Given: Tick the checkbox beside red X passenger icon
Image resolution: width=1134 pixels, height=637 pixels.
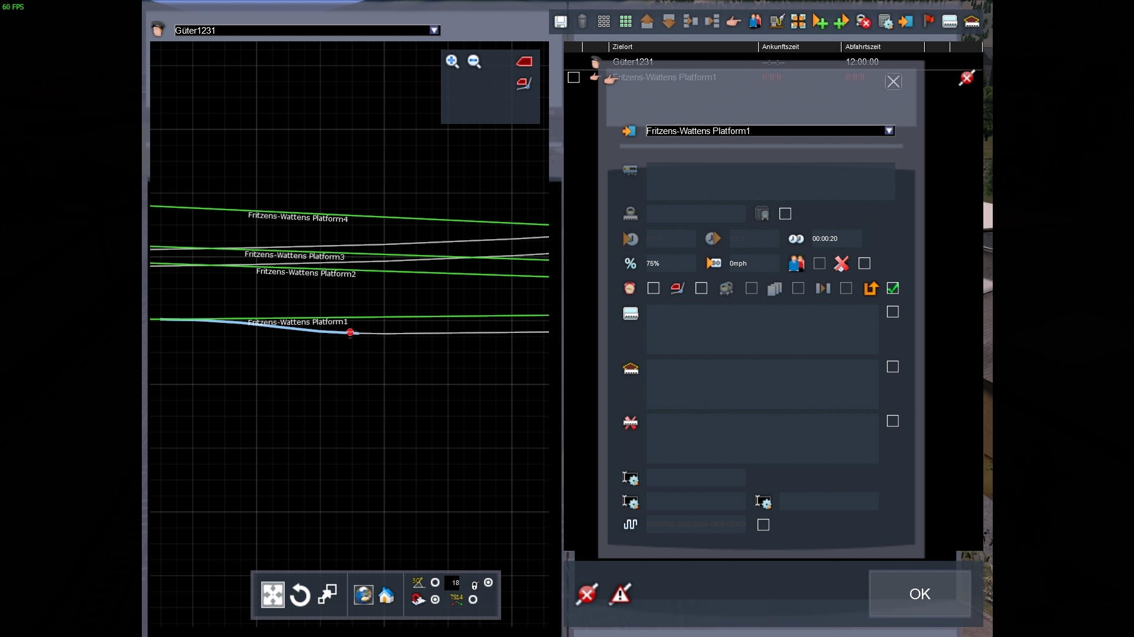Looking at the screenshot, I should (x=864, y=263).
